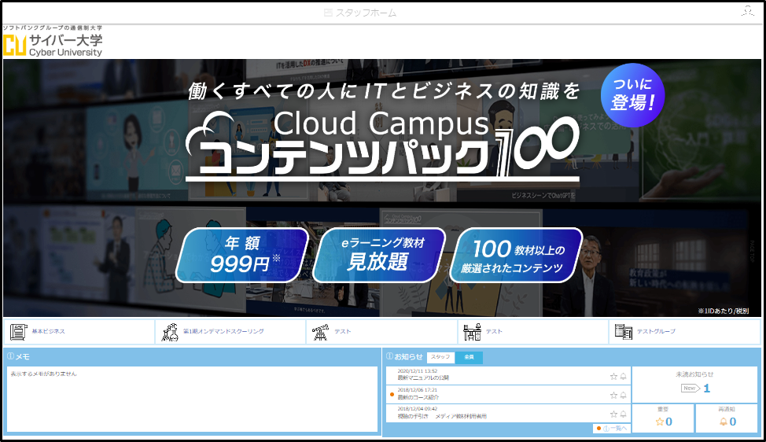Click the eラーニング教材 見放題 banner badge
Viewport: 766px width, 442px height.
pos(379,255)
